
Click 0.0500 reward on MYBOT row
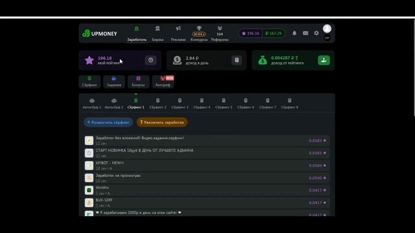point(317,166)
